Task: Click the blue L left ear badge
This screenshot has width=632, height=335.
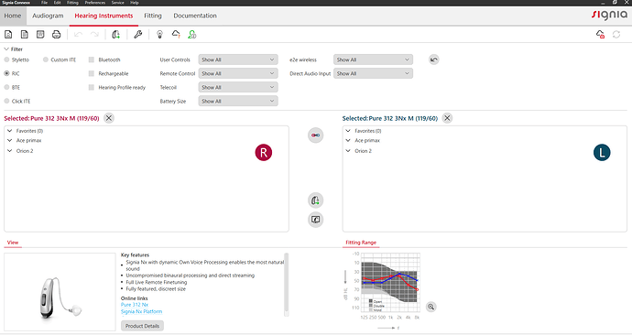Action: click(x=602, y=153)
